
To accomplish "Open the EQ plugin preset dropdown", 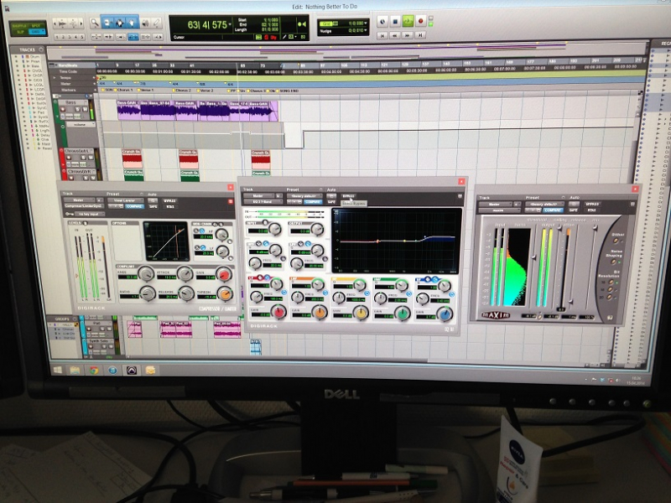I will tap(304, 196).
